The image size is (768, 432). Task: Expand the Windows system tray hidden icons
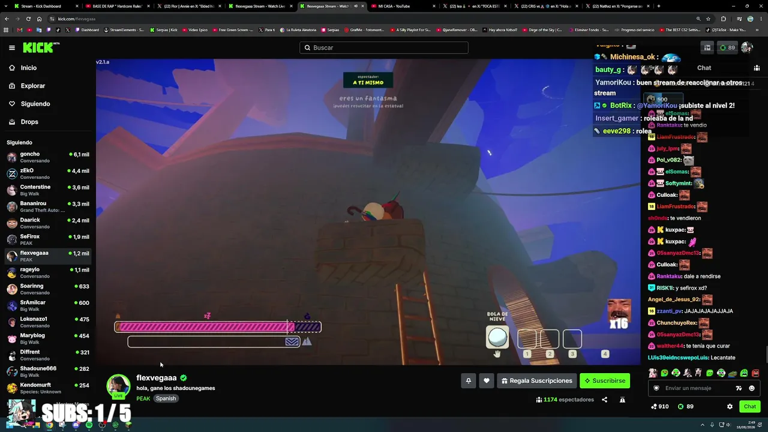click(703, 425)
